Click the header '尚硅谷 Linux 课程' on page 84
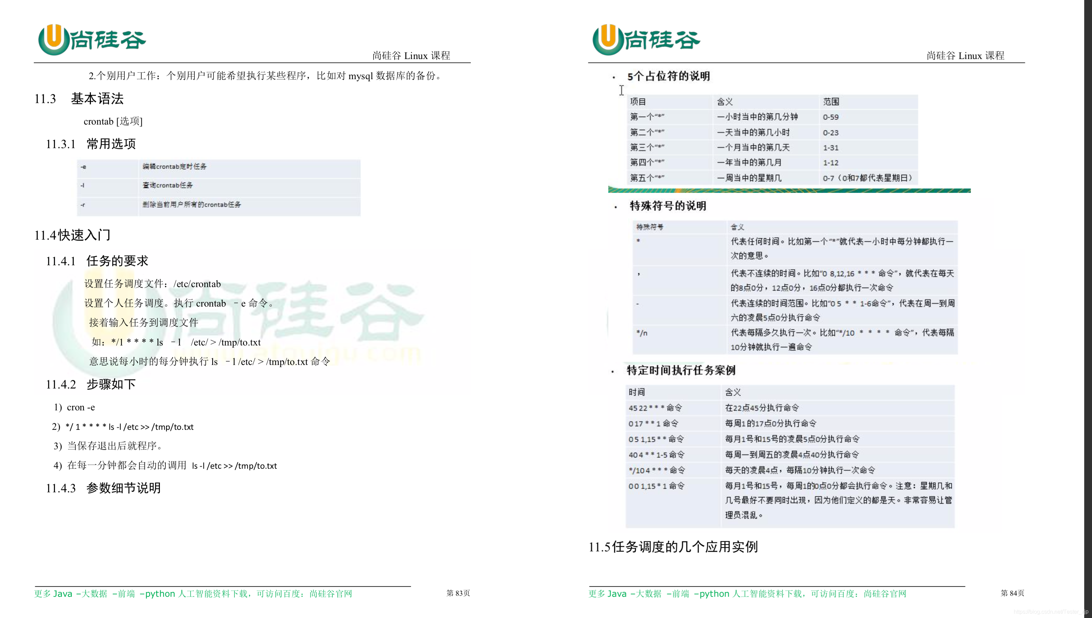The image size is (1092, 618). [x=965, y=56]
